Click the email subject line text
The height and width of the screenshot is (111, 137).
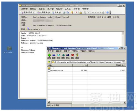(52, 25)
